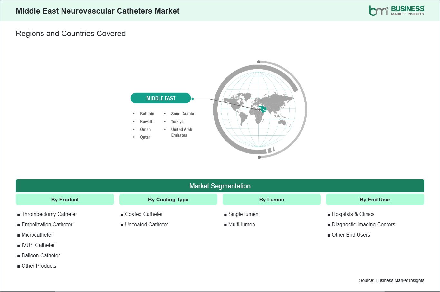Open the By Coating Type segment header

(168, 200)
